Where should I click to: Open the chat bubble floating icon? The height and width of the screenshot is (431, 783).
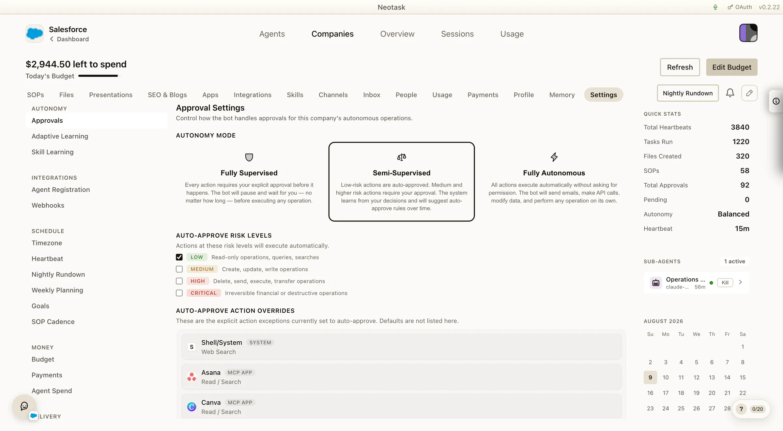tap(24, 406)
